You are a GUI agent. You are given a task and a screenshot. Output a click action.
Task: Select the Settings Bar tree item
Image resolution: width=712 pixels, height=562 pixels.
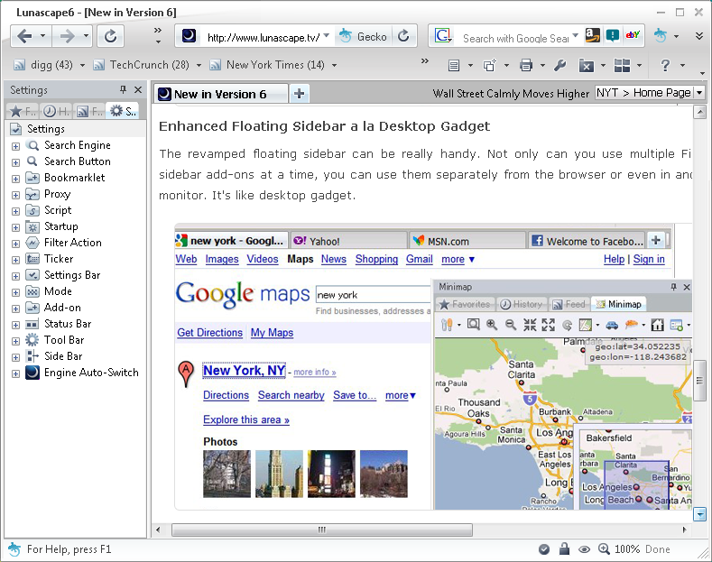click(x=72, y=275)
